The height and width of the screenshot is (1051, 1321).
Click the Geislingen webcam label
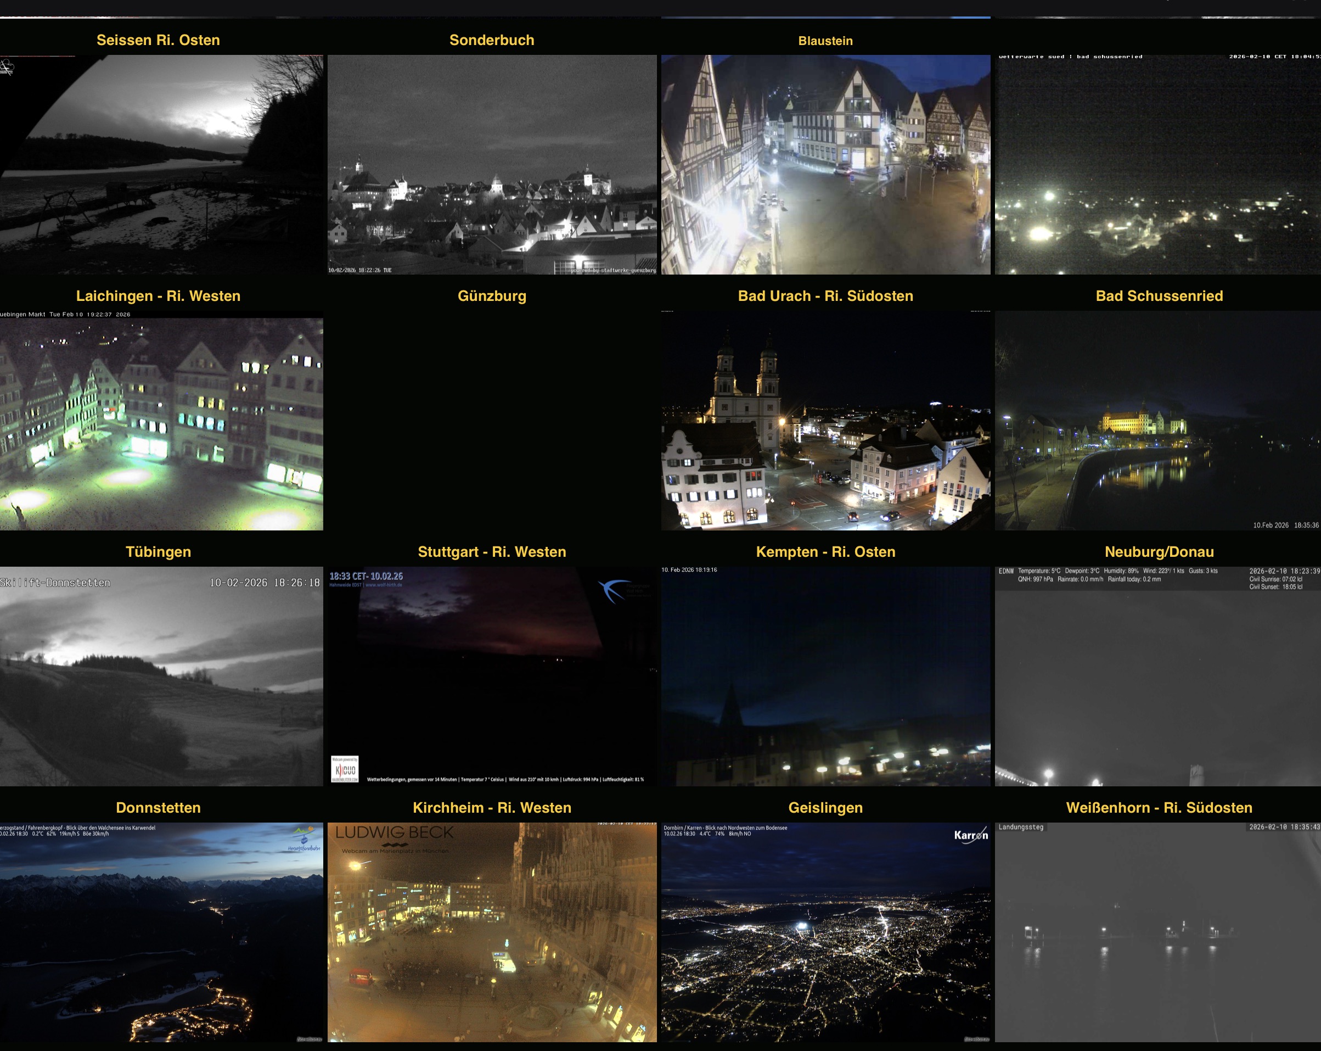tap(825, 807)
